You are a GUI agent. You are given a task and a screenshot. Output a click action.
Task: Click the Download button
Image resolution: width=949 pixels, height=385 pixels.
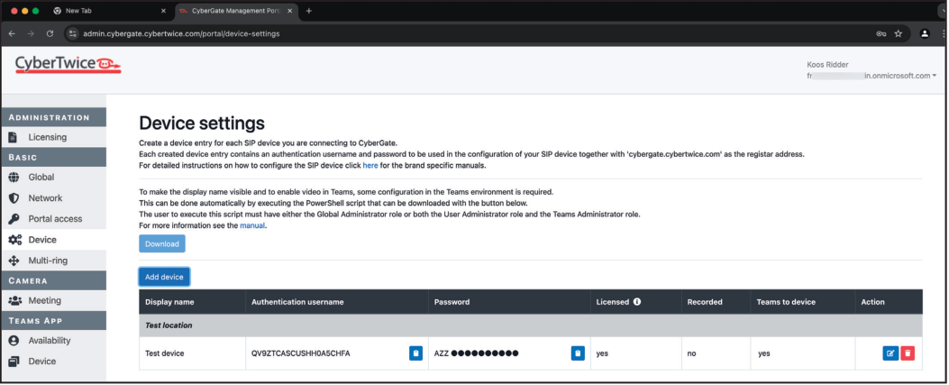(161, 244)
